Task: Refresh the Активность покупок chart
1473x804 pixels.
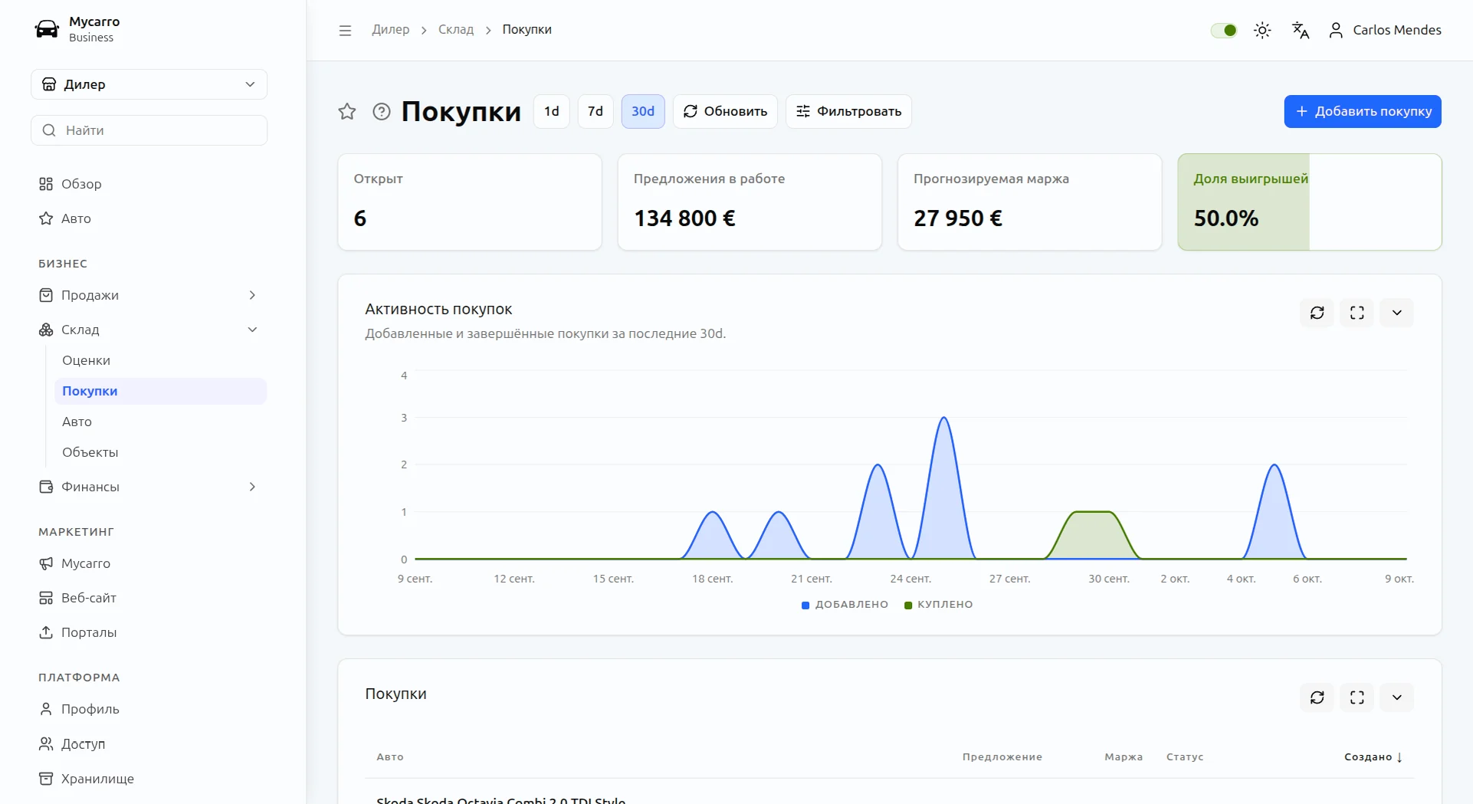Action: 1317,313
